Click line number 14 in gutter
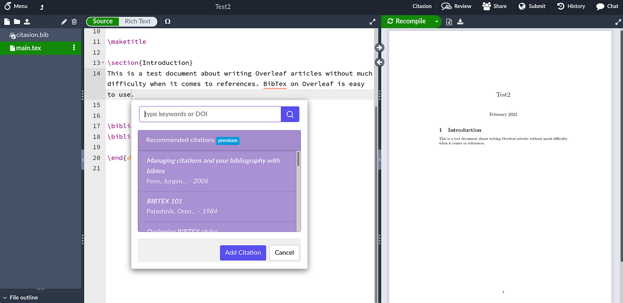 (97, 73)
